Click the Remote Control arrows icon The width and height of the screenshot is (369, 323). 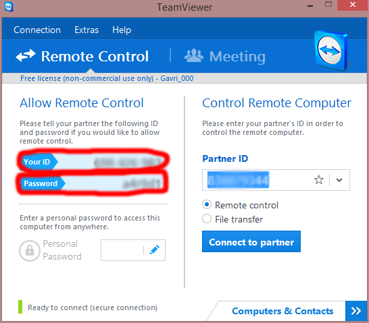26,56
